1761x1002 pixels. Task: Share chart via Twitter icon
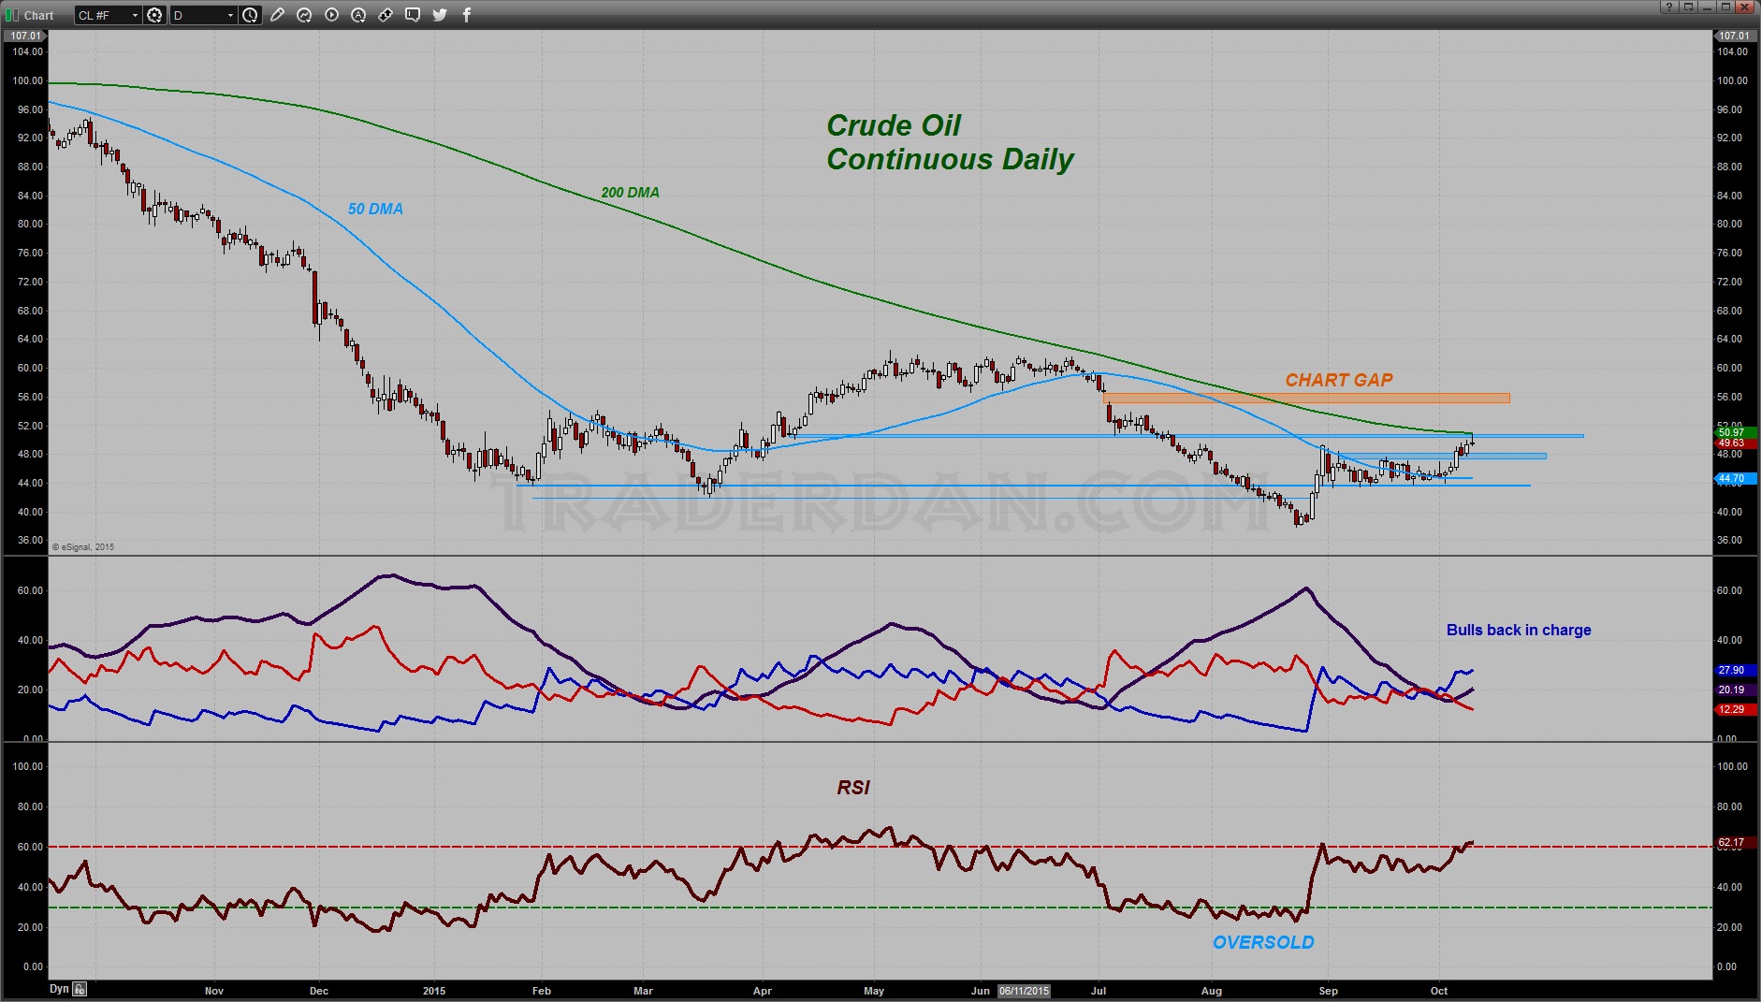point(440,15)
